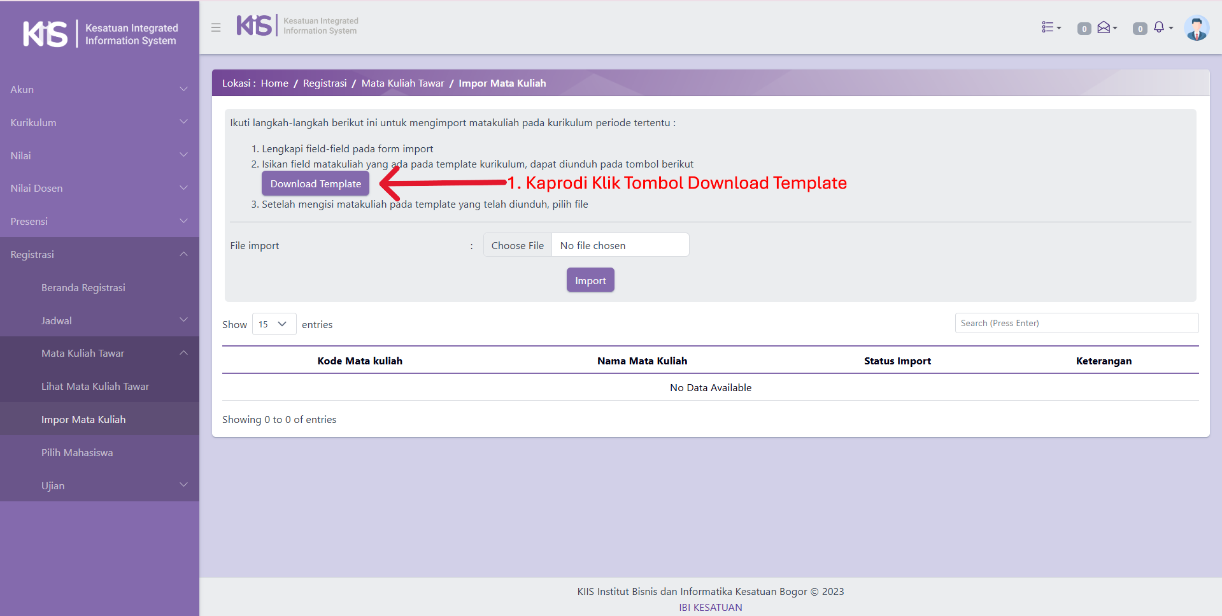Open the task list icon in header
1222x616 pixels.
(x=1050, y=27)
